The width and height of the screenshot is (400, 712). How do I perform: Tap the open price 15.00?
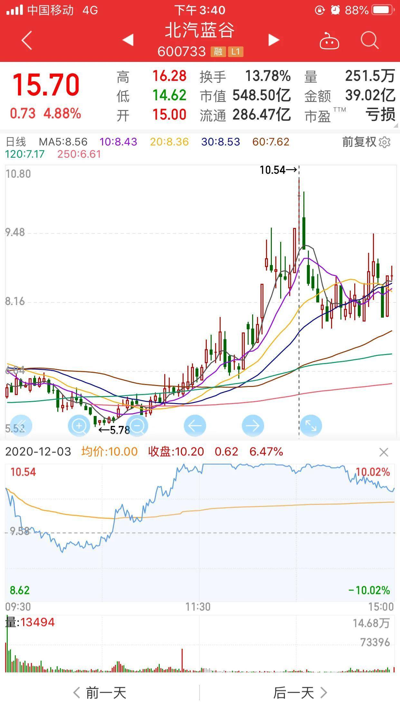(x=169, y=115)
